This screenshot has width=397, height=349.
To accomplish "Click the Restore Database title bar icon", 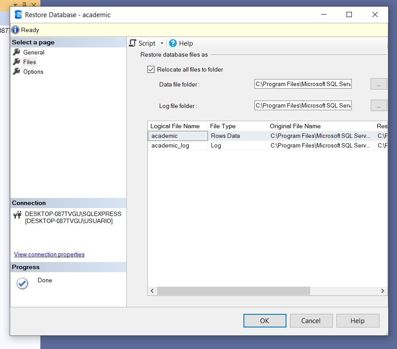I will point(18,14).
